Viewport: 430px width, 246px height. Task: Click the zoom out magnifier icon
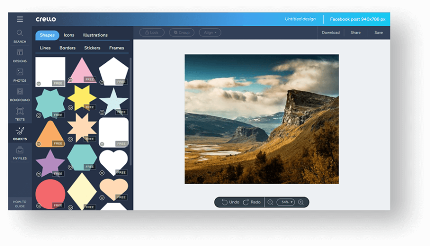point(270,202)
